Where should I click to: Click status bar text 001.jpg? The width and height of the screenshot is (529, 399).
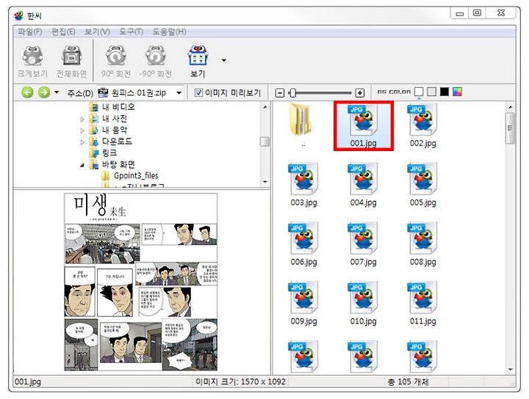[28, 382]
